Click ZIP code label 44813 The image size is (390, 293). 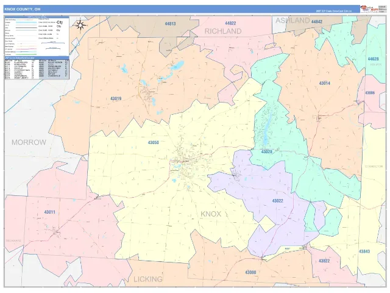pos(171,24)
